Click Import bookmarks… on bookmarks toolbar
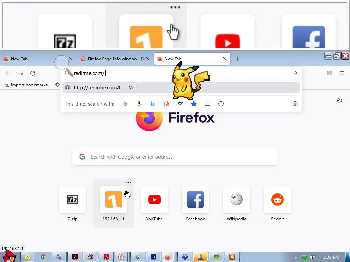The width and height of the screenshot is (350, 262). tap(28, 85)
